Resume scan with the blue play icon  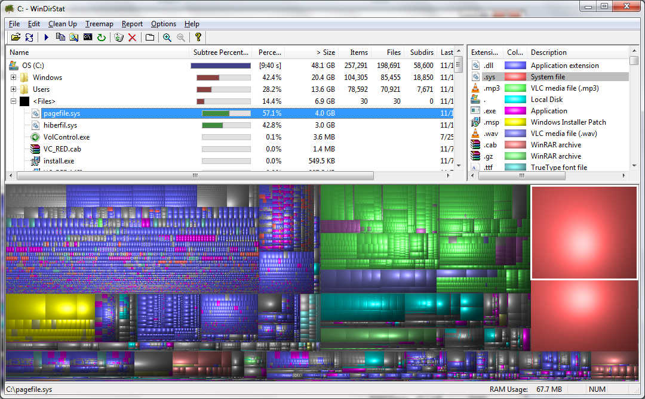point(46,37)
